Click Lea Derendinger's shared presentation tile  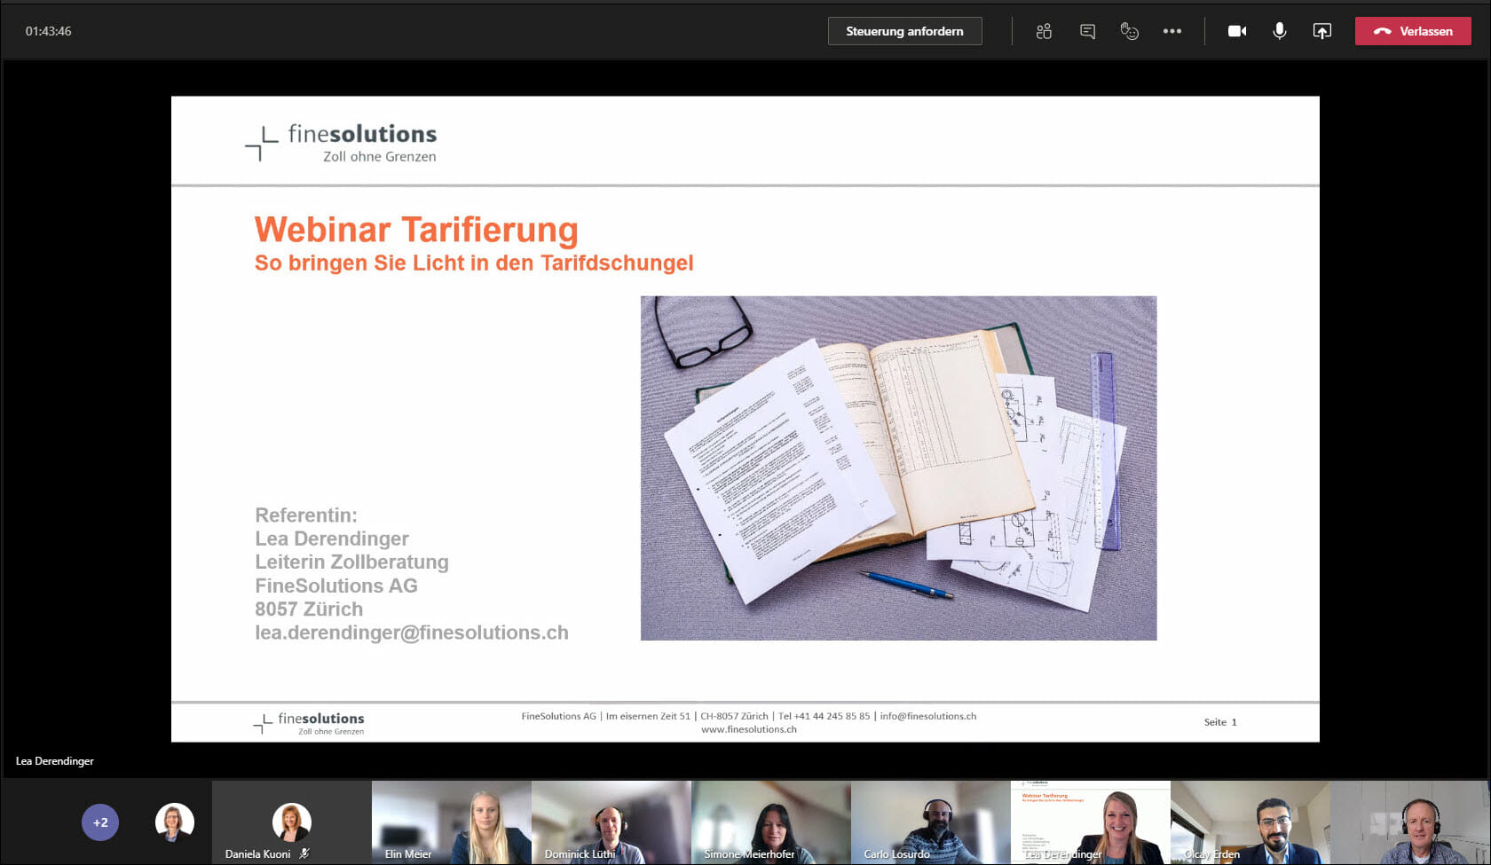(1090, 822)
